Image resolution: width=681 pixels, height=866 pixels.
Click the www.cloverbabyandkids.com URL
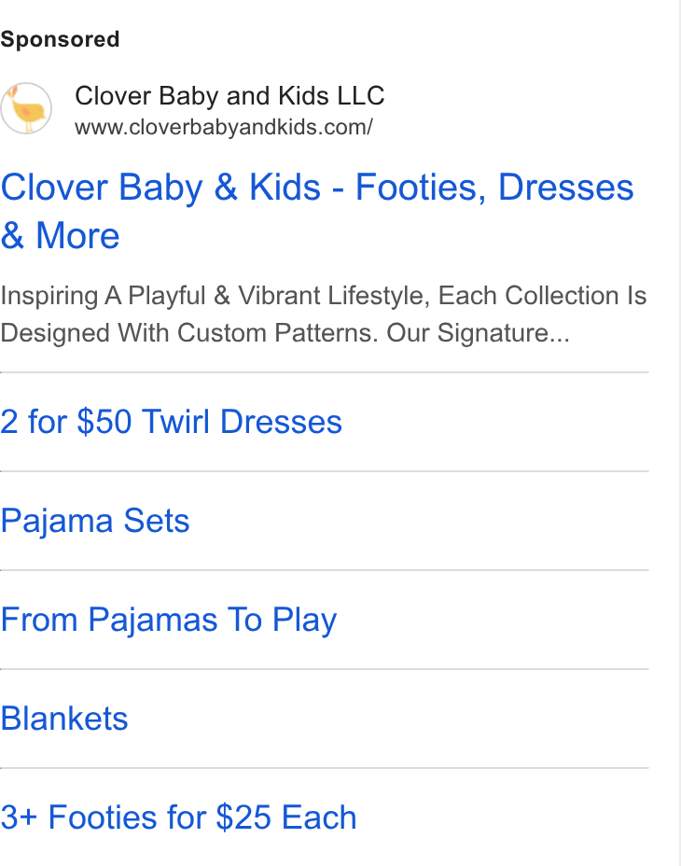224,128
